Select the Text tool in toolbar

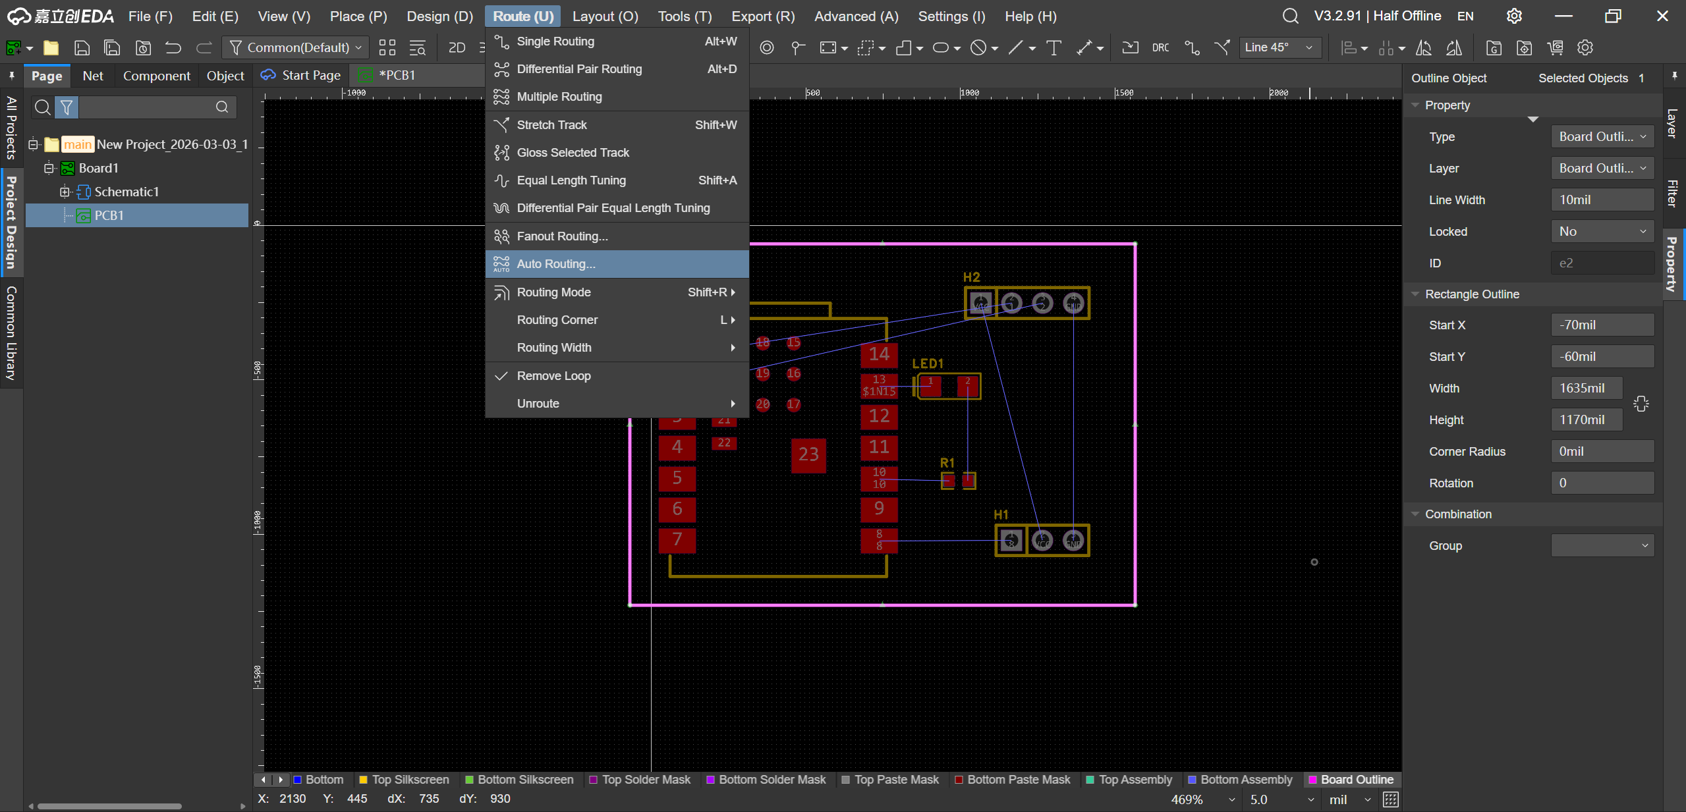point(1054,47)
